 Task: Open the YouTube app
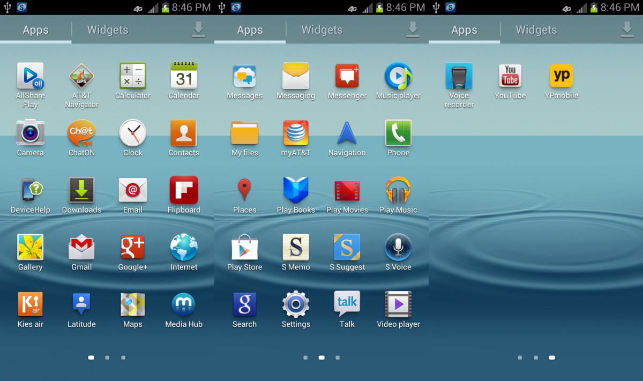point(510,76)
